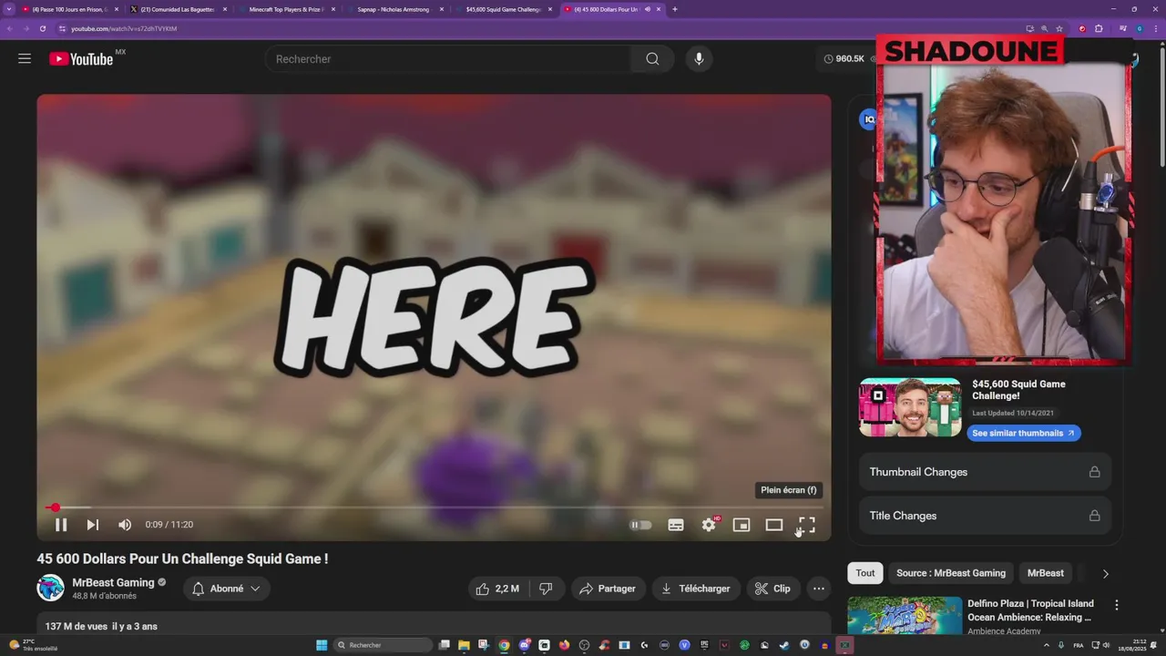Go to the YouTube home logo

tap(81, 59)
